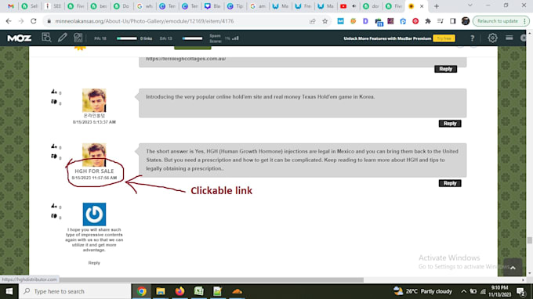Like the blue power-avatar comment
This screenshot has height=299, width=533.
tap(54, 206)
